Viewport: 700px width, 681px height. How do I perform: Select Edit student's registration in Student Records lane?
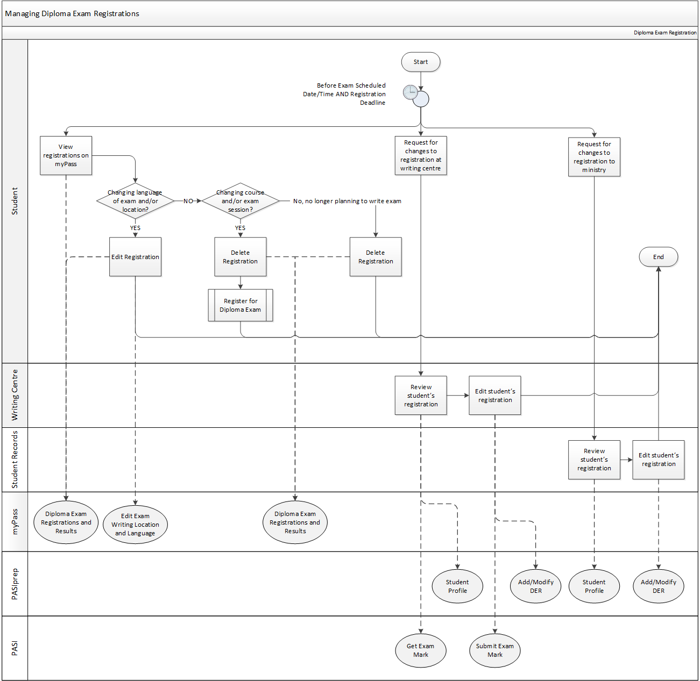[658, 460]
